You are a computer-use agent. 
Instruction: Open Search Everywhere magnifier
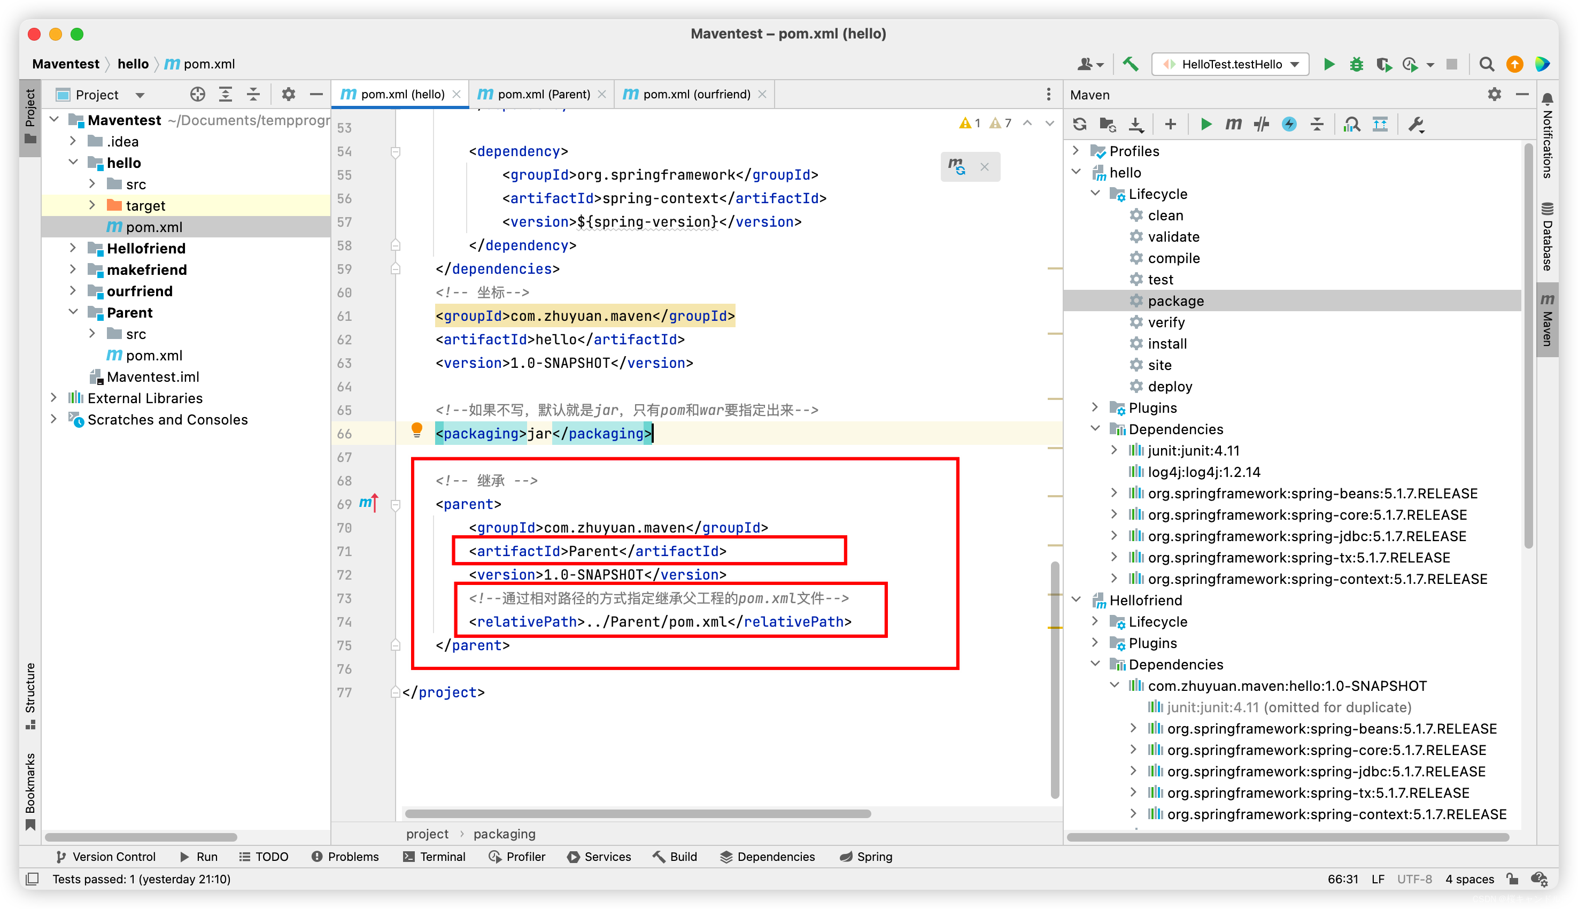(1486, 64)
